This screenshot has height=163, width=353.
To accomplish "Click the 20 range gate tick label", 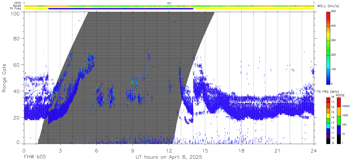I will click(x=17, y=118).
